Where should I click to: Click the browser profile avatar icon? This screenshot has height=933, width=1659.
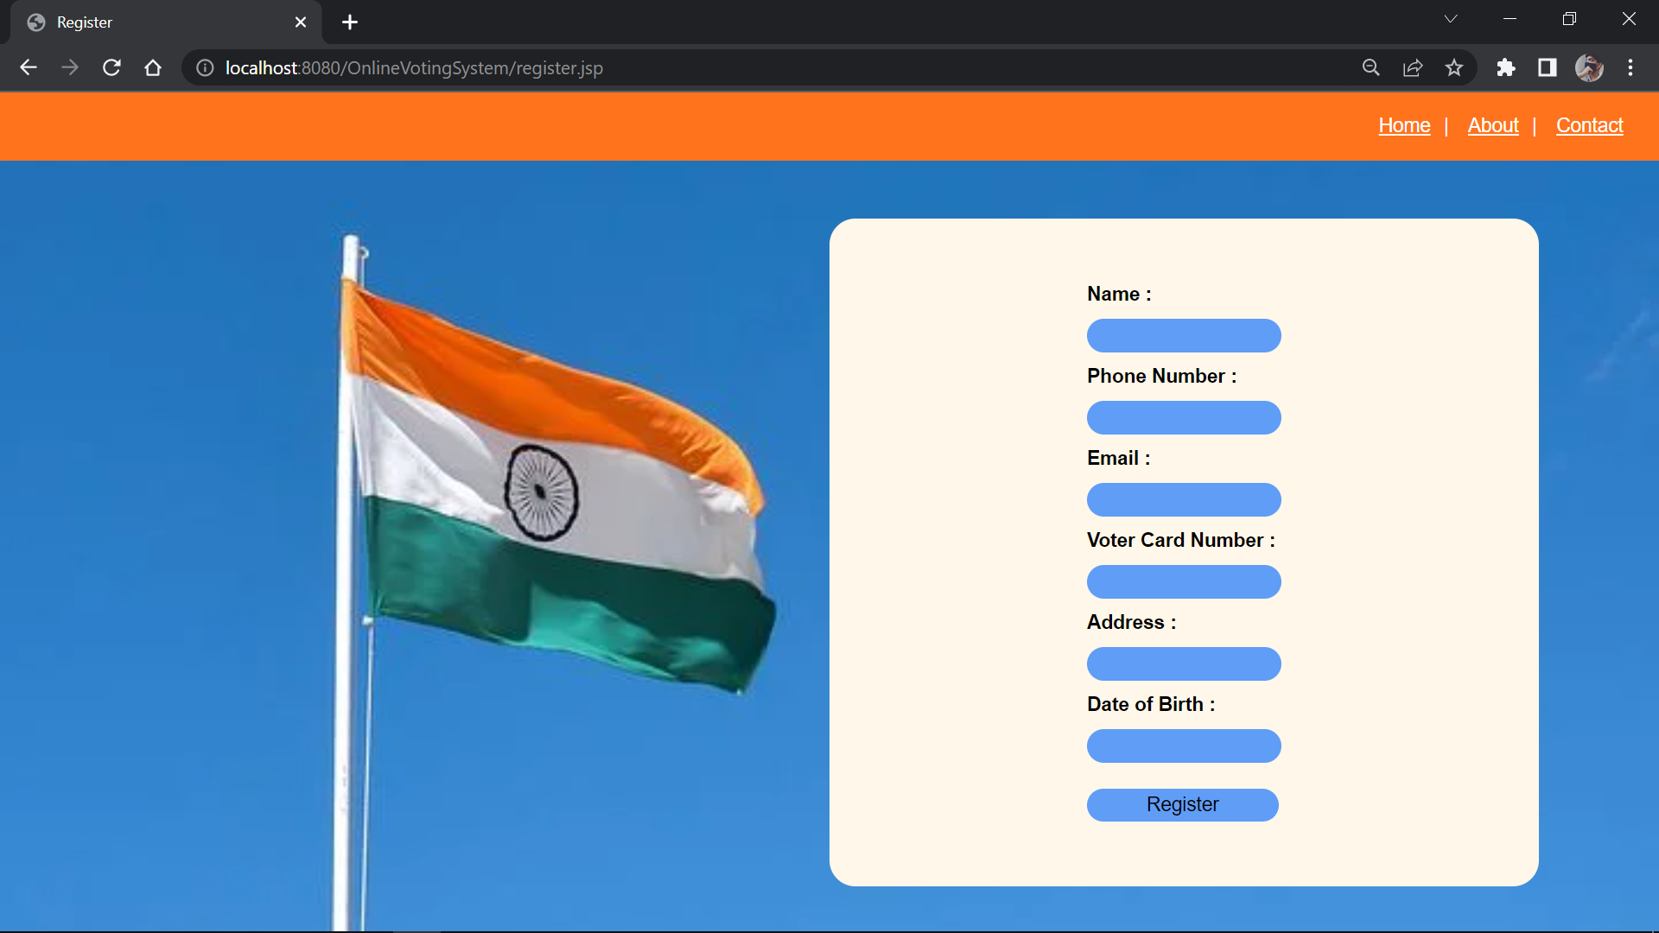[x=1590, y=67]
